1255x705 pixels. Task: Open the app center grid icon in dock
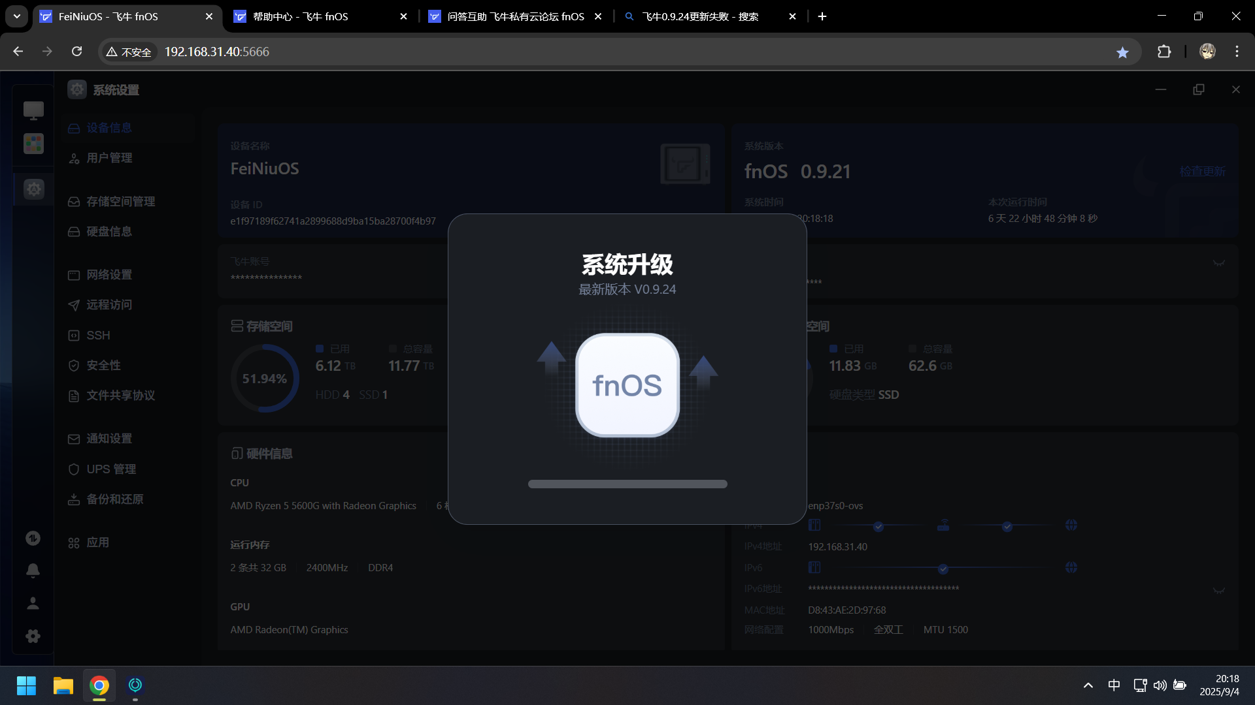tap(33, 144)
